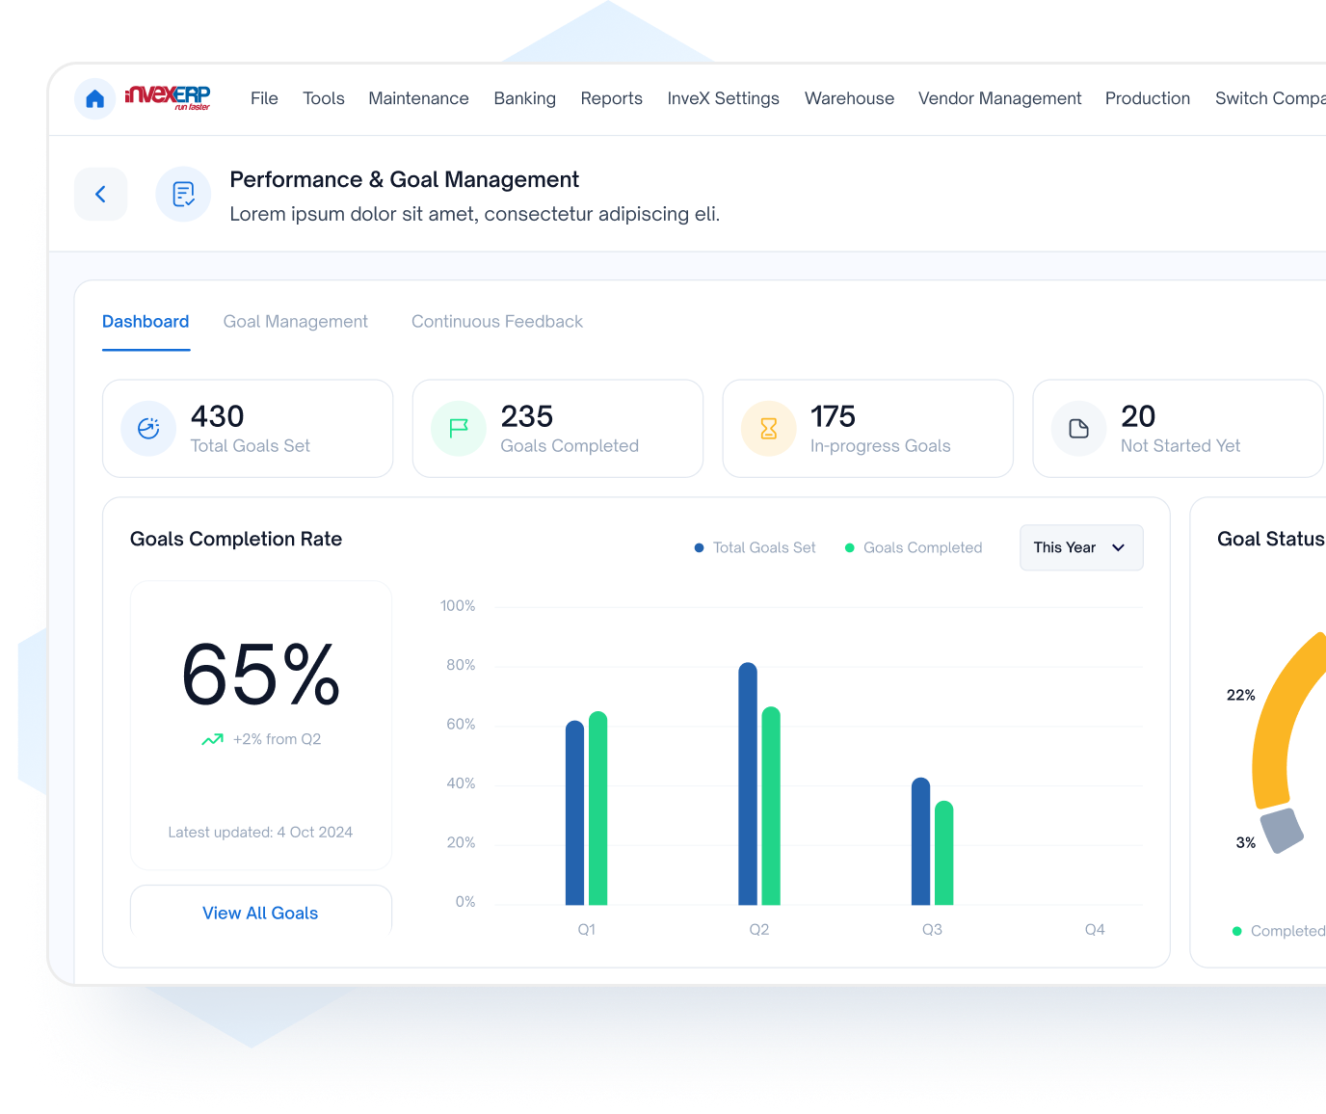Toggle the Total Goals Set legend item
Screen dimensions: 1326x1114
point(756,547)
